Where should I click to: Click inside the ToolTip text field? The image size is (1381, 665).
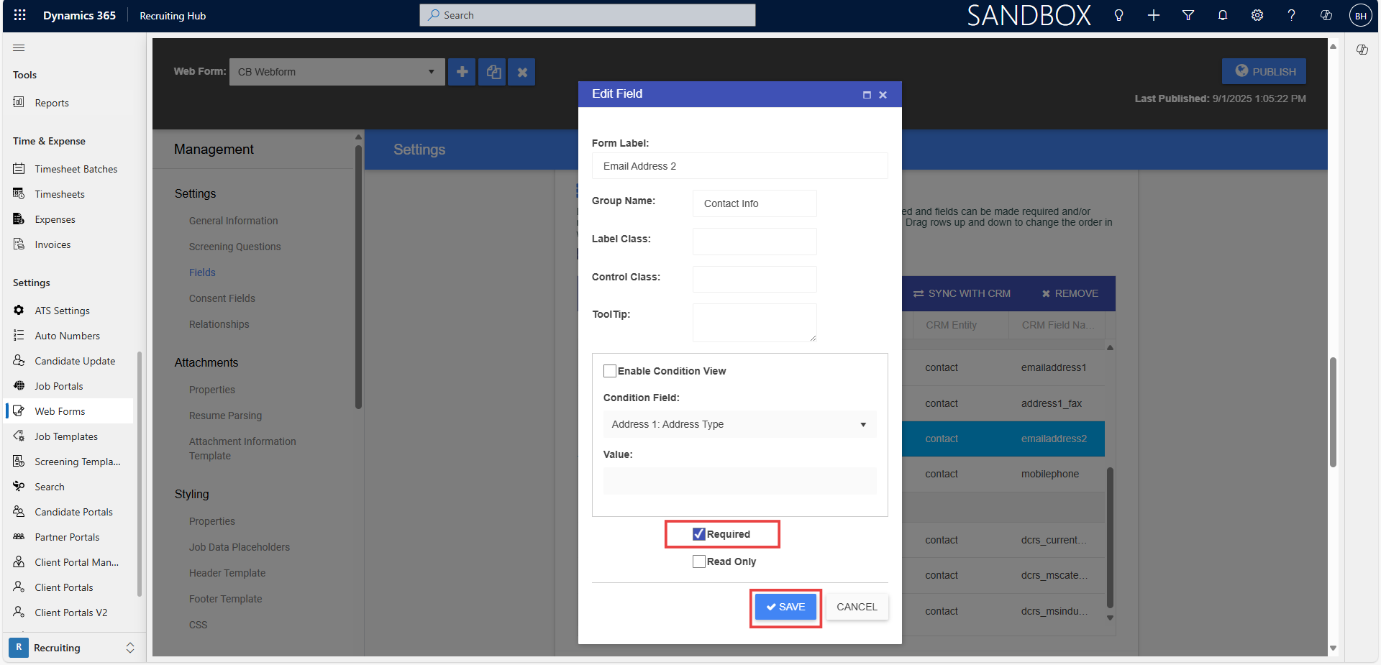(754, 322)
